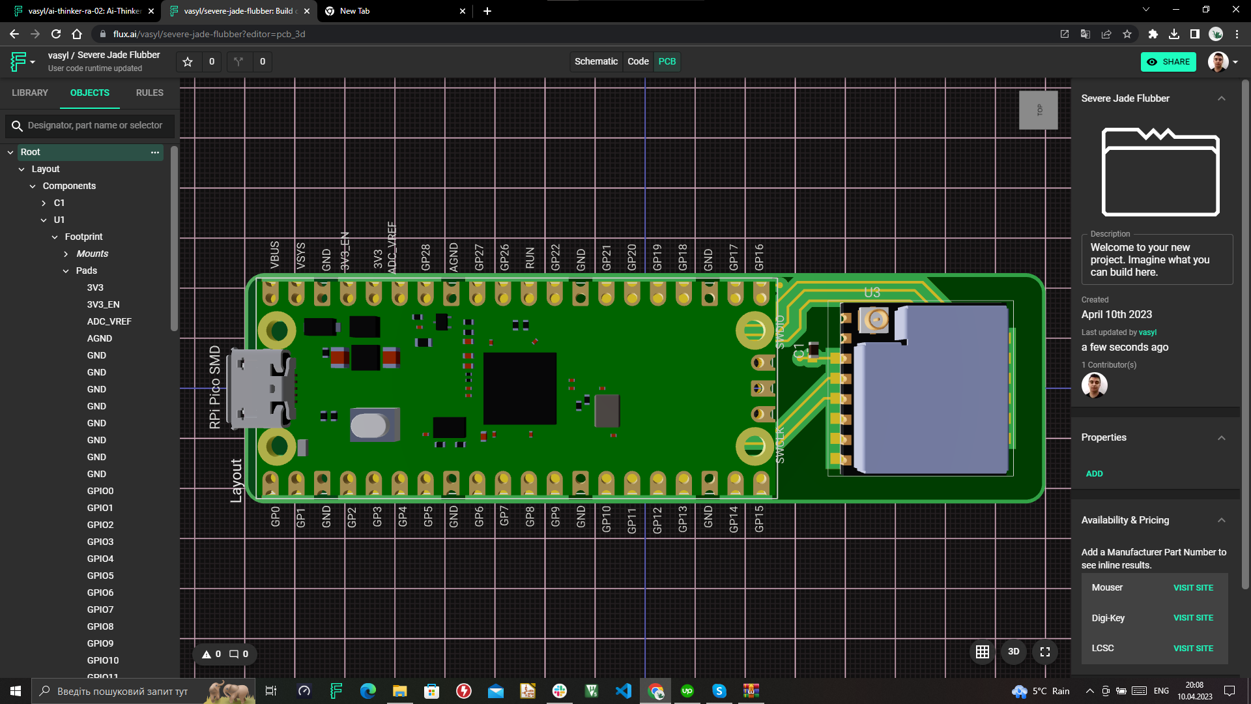Screen dimensions: 1251x704
Task: Toggle the 3D view button
Action: coord(1013,652)
